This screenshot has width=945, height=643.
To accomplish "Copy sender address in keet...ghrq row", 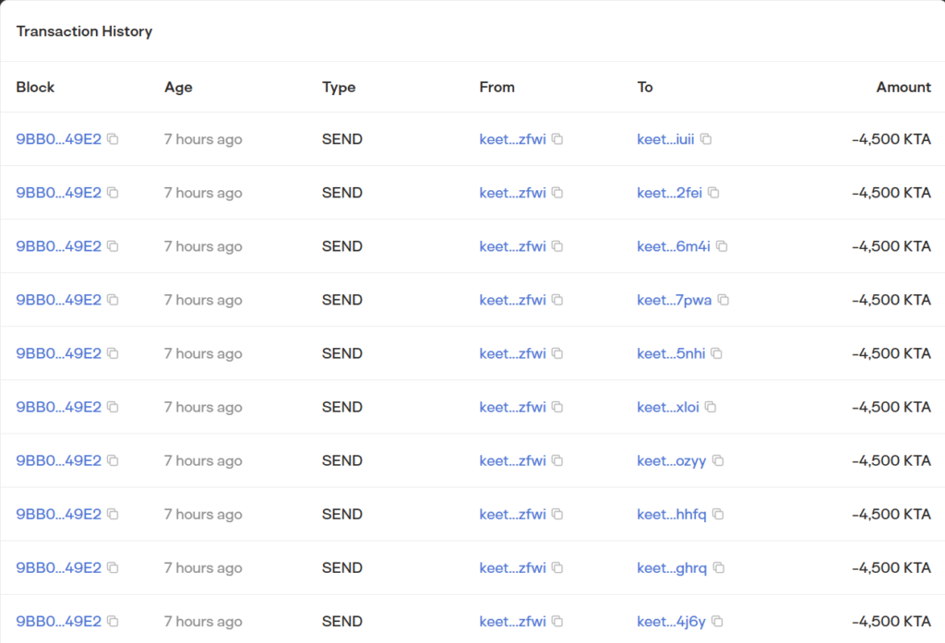I will (557, 567).
